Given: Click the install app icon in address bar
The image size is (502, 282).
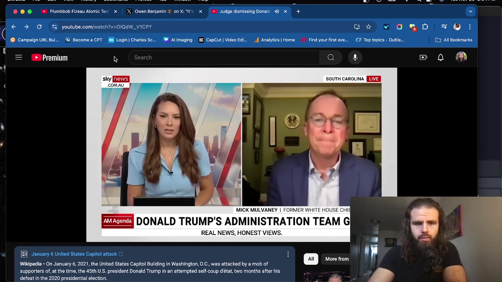Looking at the screenshot, I should click(x=357, y=27).
